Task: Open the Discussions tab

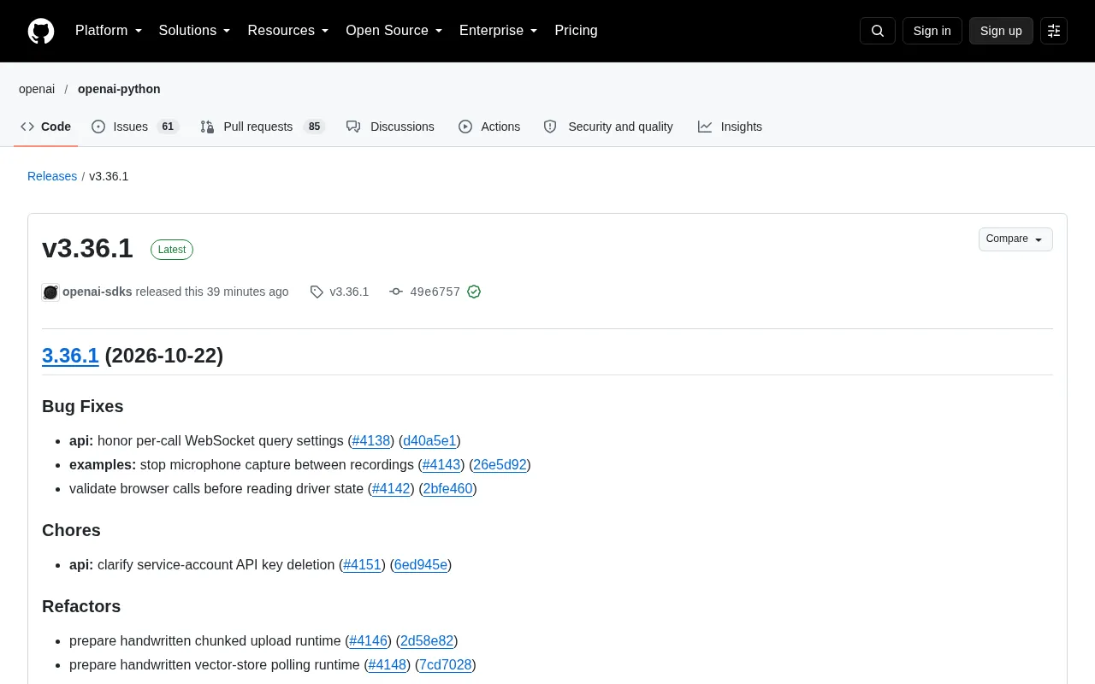Action: pyautogui.click(x=390, y=127)
